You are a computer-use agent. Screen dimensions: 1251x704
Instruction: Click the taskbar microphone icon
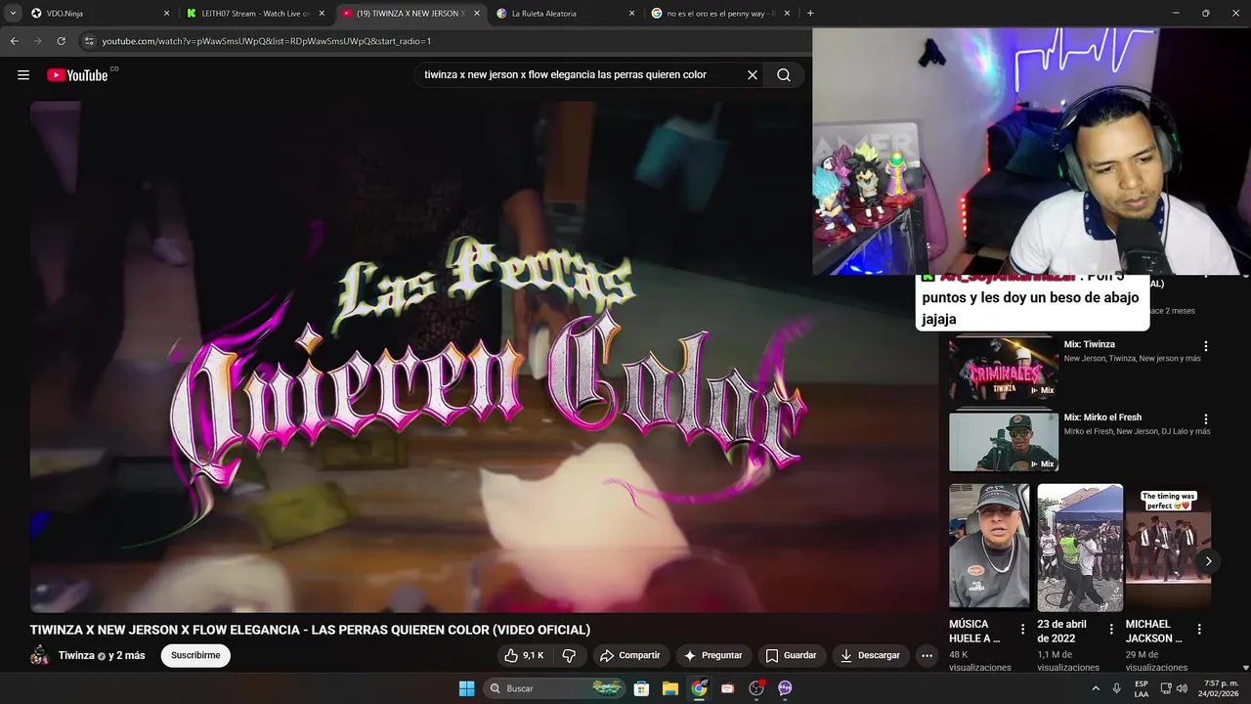point(1116,688)
